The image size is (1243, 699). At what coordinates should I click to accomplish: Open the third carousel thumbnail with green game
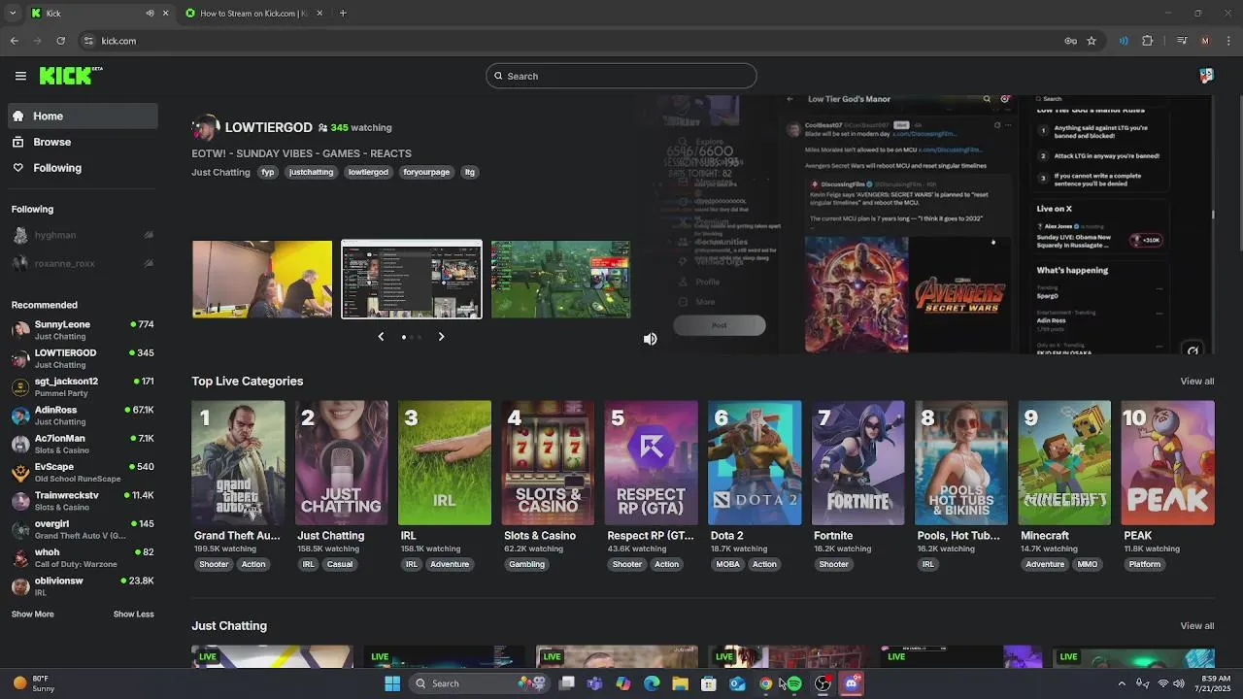(560, 280)
